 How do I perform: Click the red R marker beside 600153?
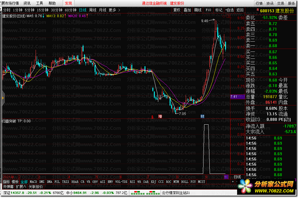coord(258,10)
